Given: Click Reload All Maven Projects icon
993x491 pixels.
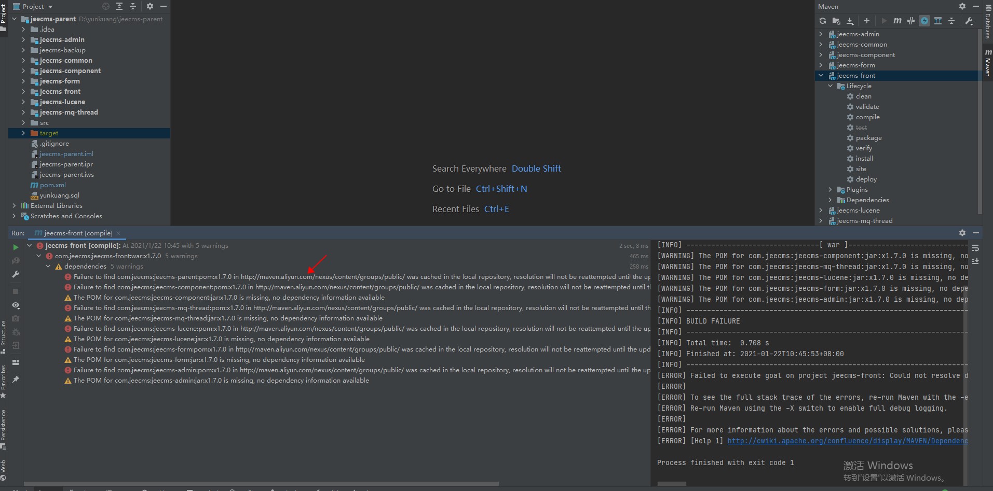Looking at the screenshot, I should pos(823,21).
